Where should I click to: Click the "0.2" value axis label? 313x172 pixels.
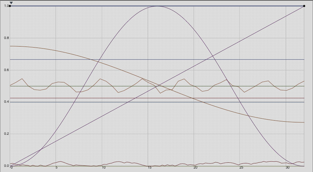pyautogui.click(x=7, y=134)
